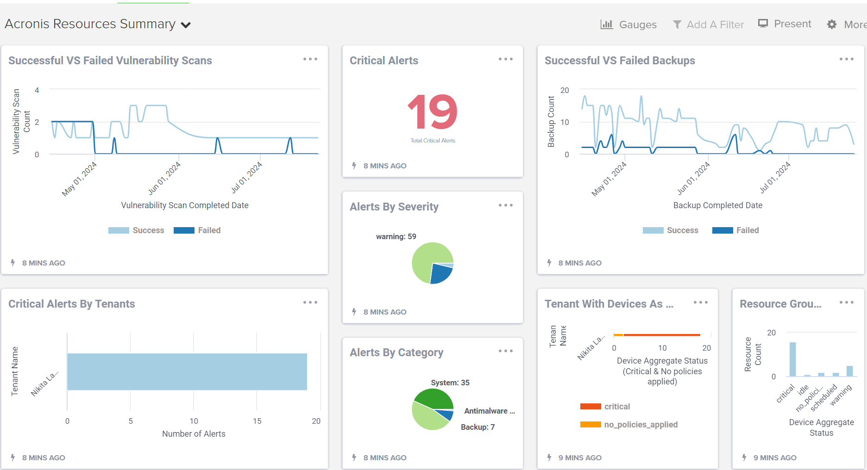Image resolution: width=867 pixels, height=470 pixels.
Task: Click the More gear icon
Action: click(x=832, y=25)
